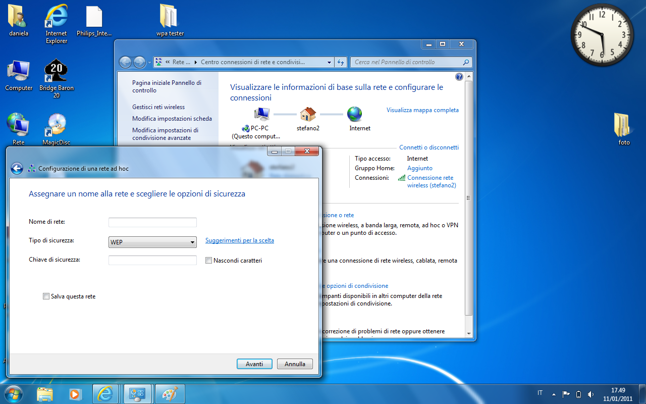Click the Paint icon in the taskbar
This screenshot has height=404, width=646.
coord(170,393)
